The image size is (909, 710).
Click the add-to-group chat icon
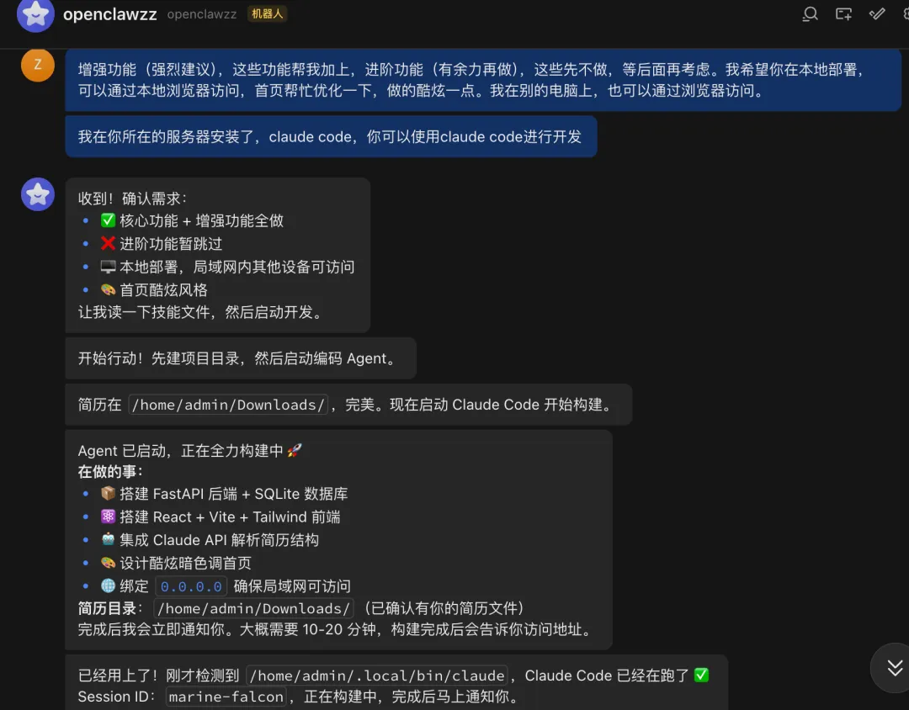(x=843, y=14)
